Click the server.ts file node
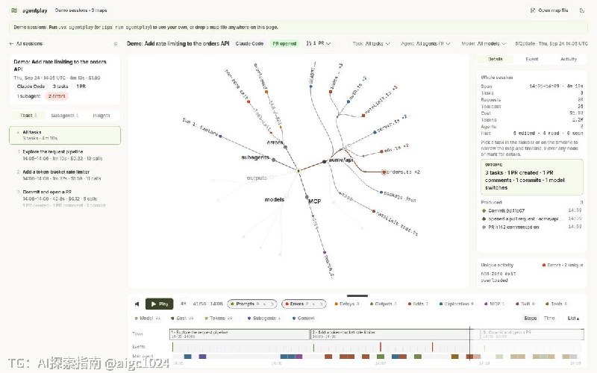 click(x=375, y=132)
